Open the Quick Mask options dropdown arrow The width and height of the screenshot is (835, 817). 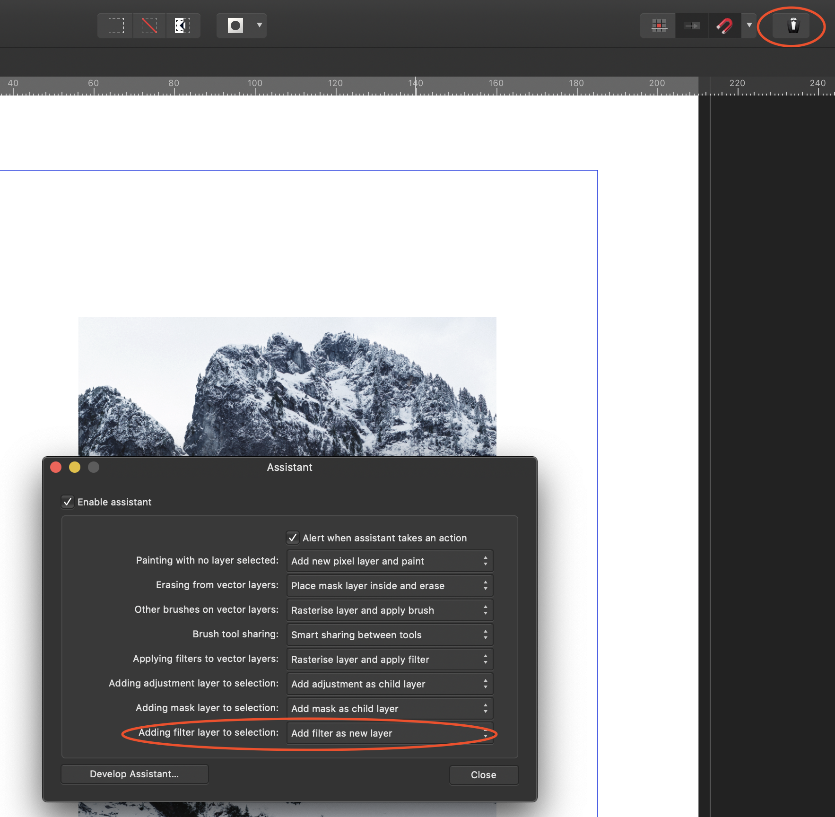[x=259, y=26]
